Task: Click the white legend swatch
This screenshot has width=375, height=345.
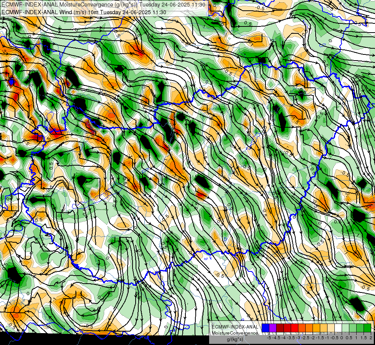Action: 338,328
